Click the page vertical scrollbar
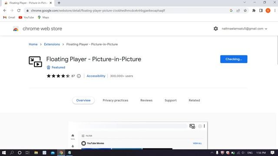278x156 pixels. 277,50
